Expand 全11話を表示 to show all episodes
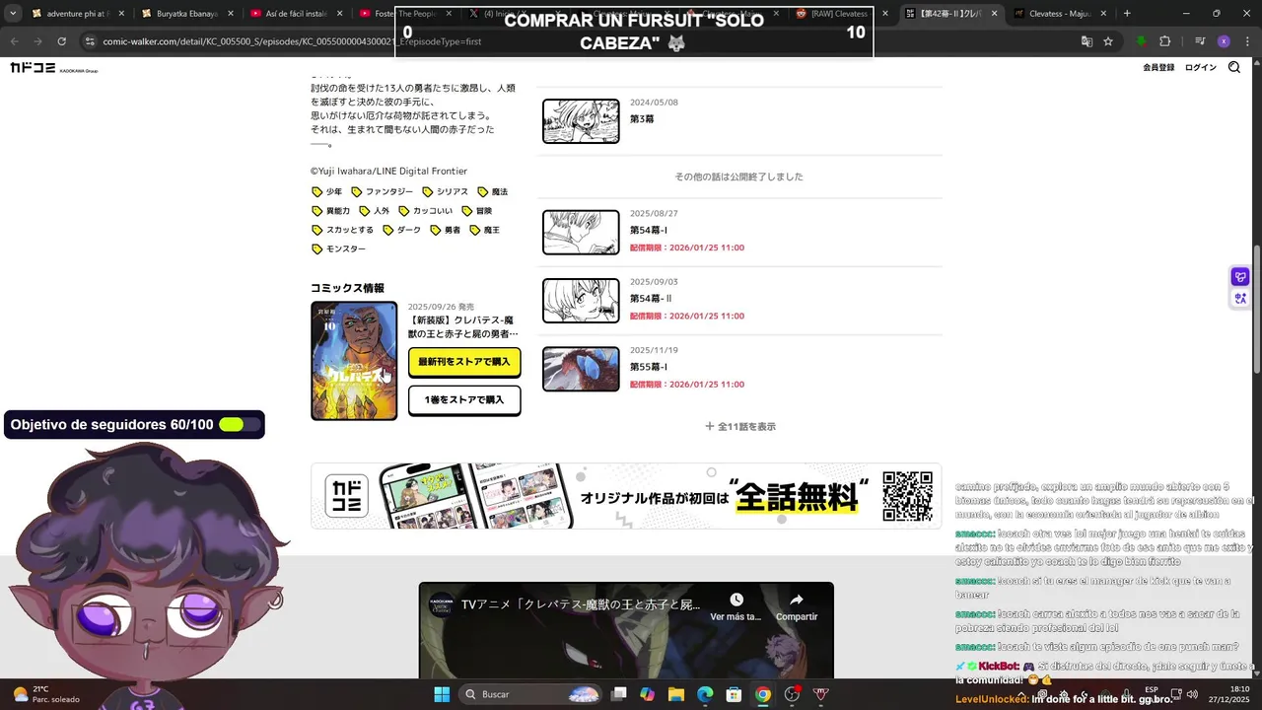The image size is (1262, 710). point(740,427)
